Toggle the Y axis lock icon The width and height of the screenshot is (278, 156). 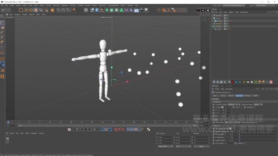pyautogui.click(x=63, y=10)
